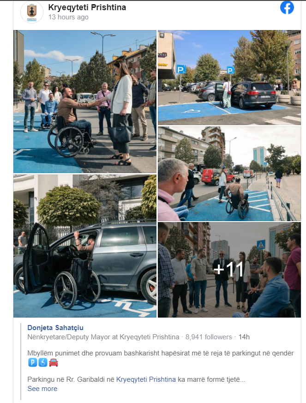Click the post text about Rr. Garibaldi parking
Screen dimensions: 306x403
137,379
